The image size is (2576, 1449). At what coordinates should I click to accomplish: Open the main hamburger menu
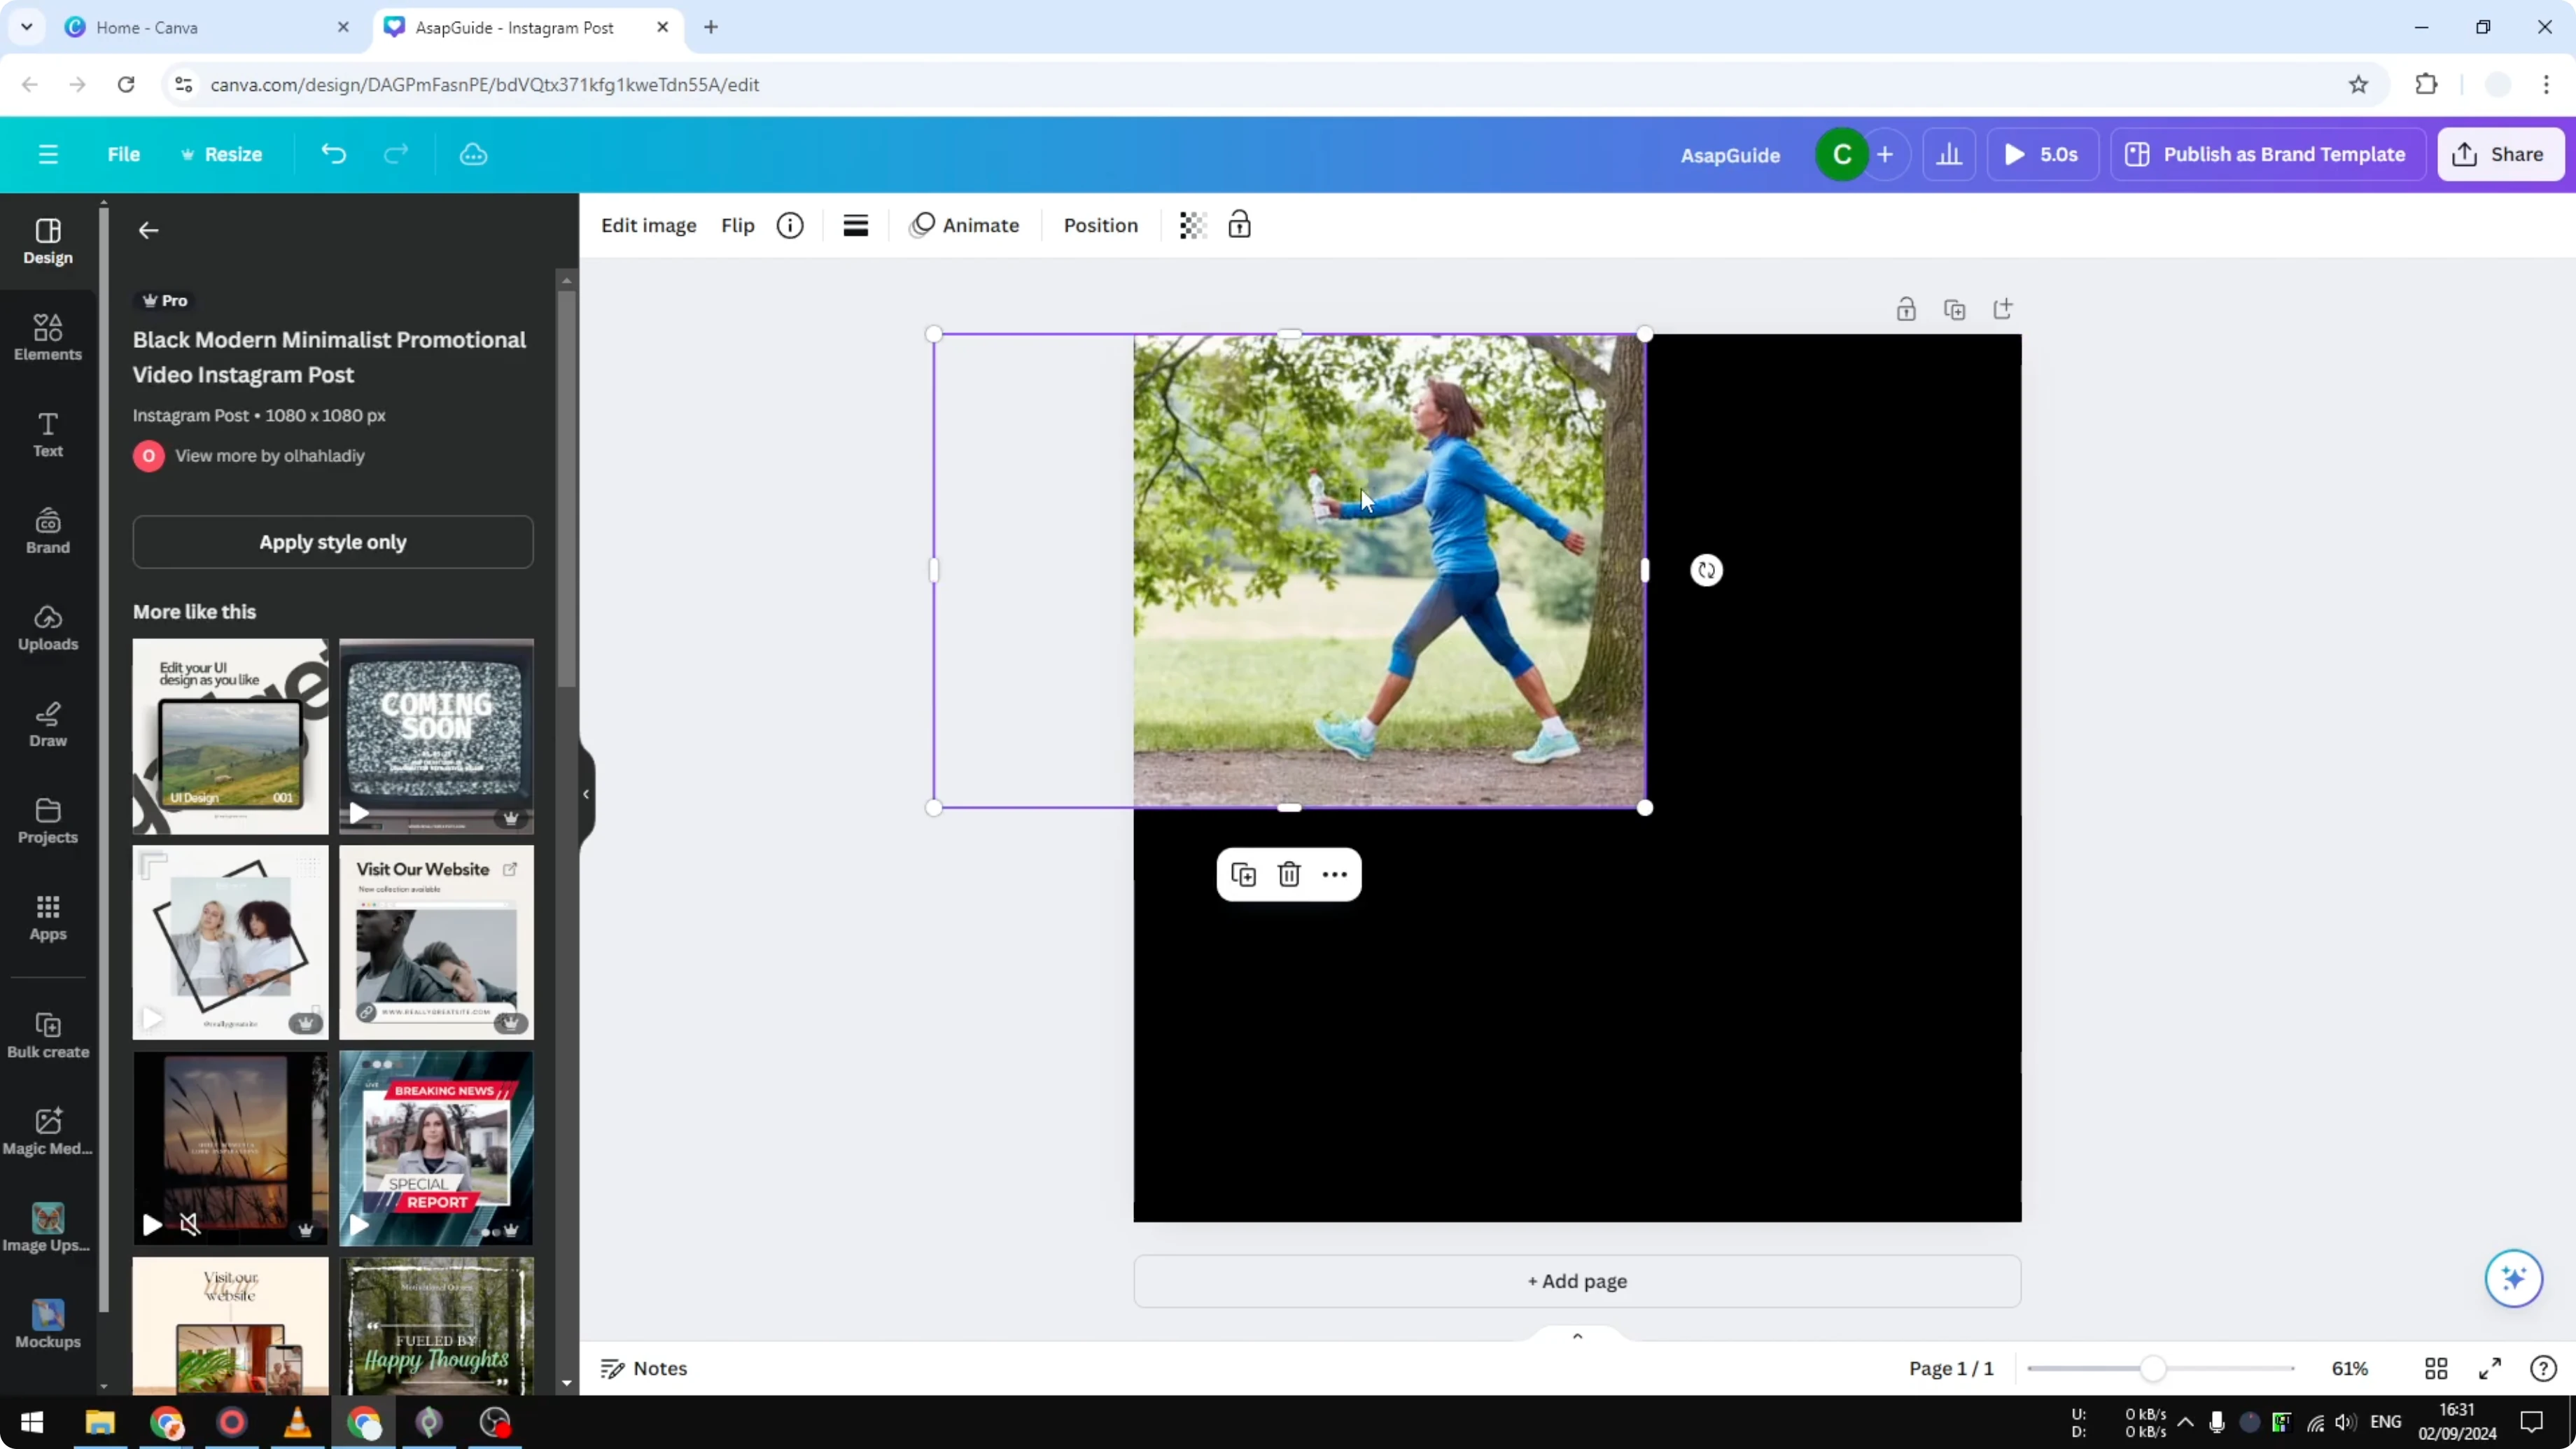click(48, 155)
